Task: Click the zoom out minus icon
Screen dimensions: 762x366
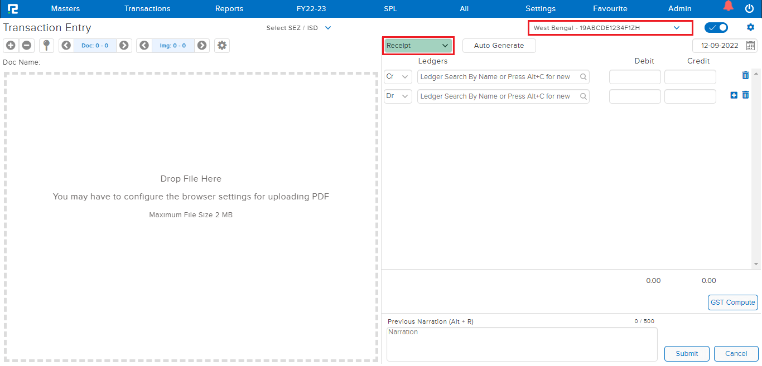Action: point(26,46)
